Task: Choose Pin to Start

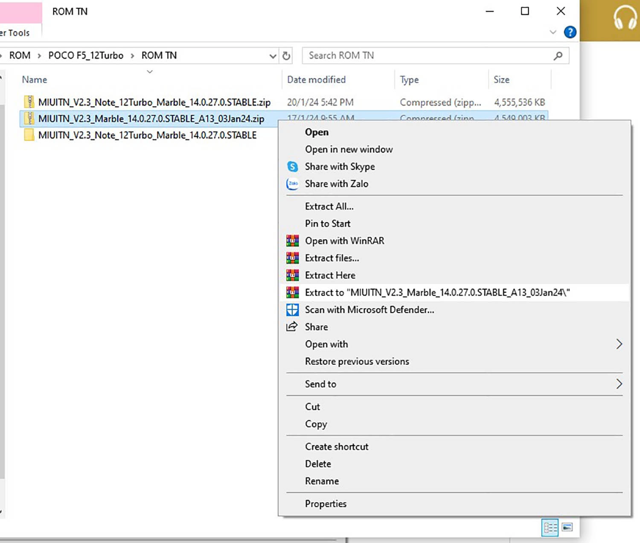Action: (327, 224)
